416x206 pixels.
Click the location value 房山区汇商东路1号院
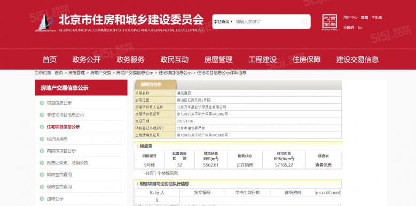(193, 100)
